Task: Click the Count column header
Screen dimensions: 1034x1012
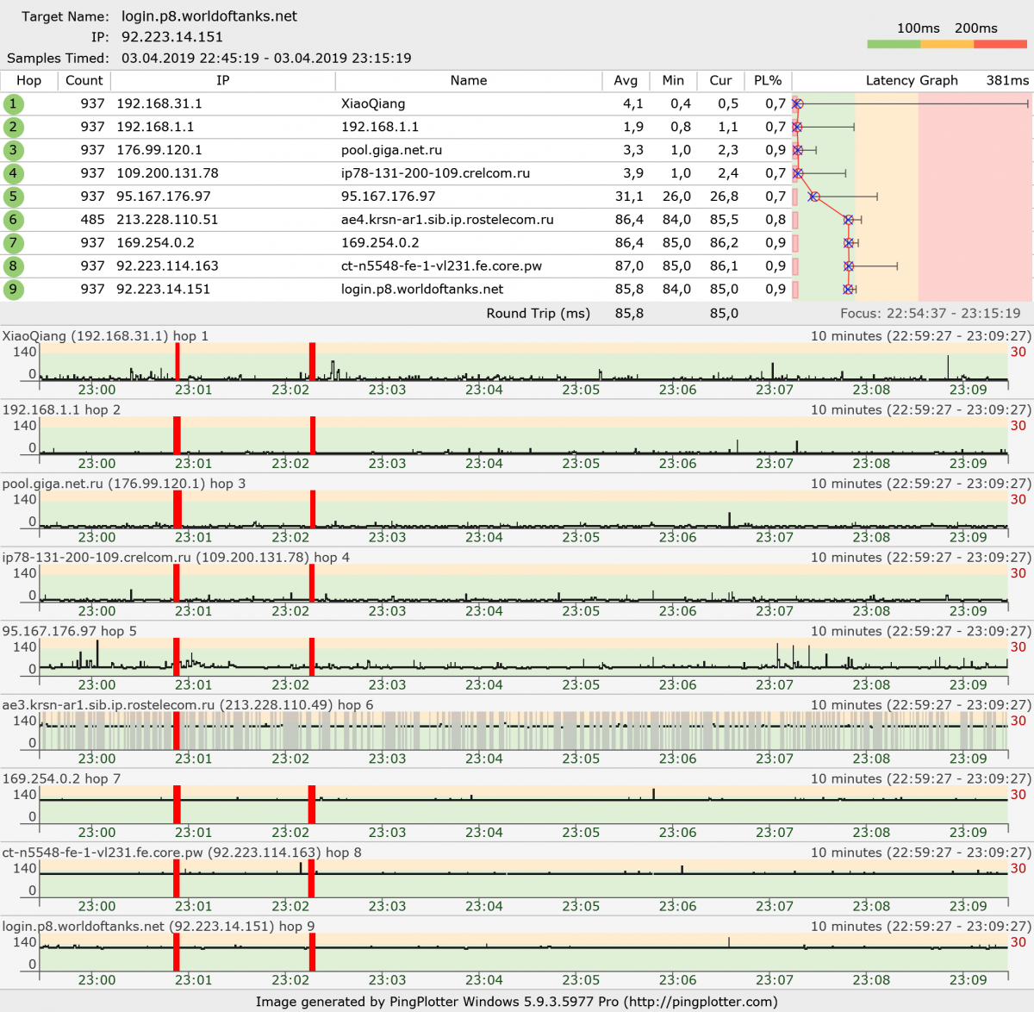Action: click(84, 80)
